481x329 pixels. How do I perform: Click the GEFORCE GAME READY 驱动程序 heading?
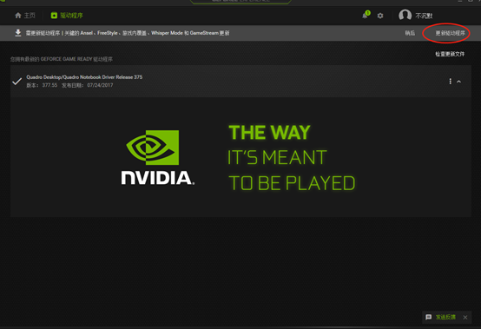click(62, 59)
